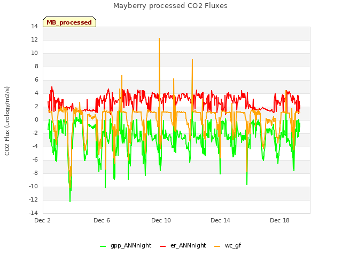
Task: Click the tallest orange wc_gf spike peak
Action: (x=159, y=38)
